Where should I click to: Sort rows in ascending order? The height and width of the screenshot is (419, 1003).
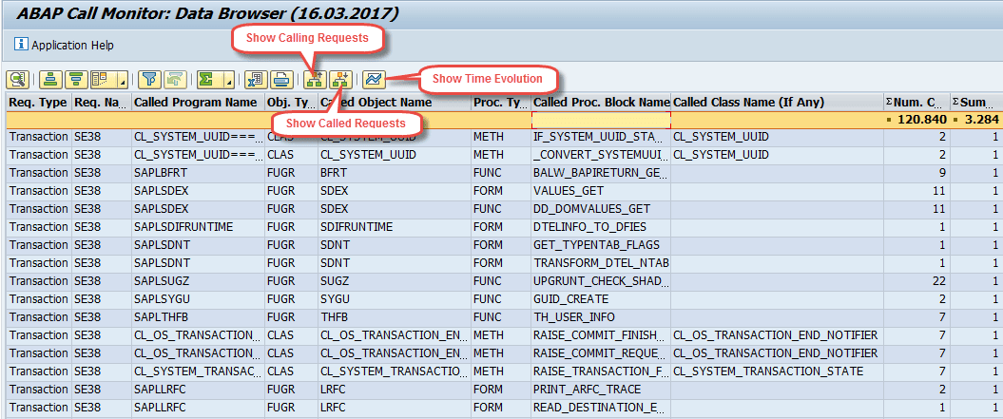(x=50, y=79)
